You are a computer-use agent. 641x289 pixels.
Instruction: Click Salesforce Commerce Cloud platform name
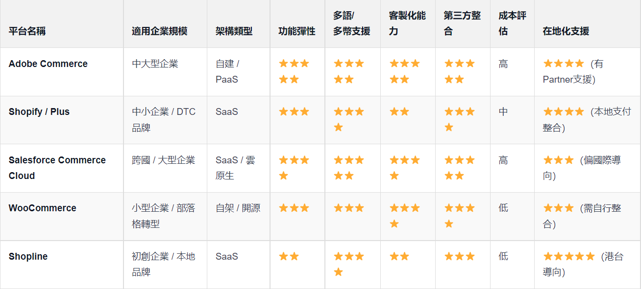[57, 168]
